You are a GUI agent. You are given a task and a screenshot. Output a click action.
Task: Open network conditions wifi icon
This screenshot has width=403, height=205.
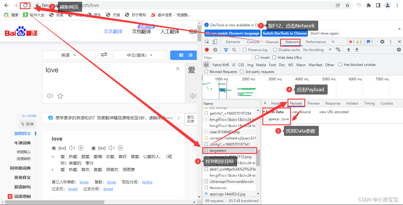[338, 50]
